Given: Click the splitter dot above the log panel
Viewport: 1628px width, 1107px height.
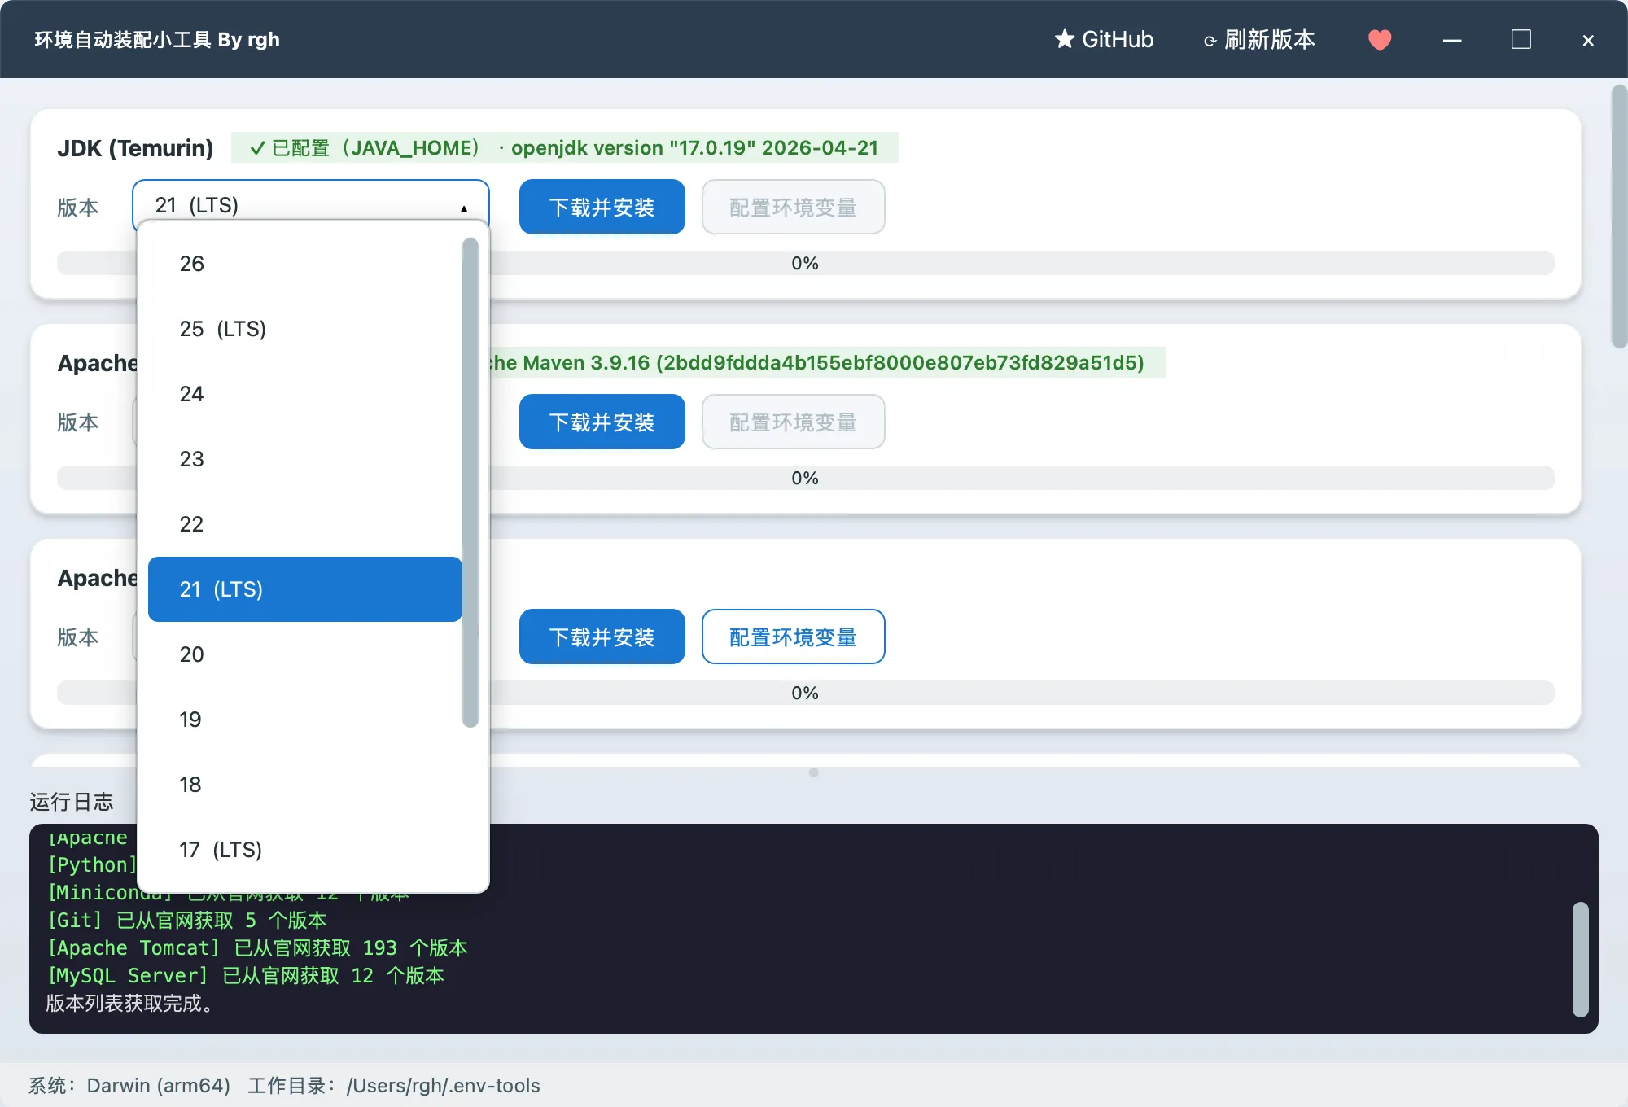Looking at the screenshot, I should 814,772.
